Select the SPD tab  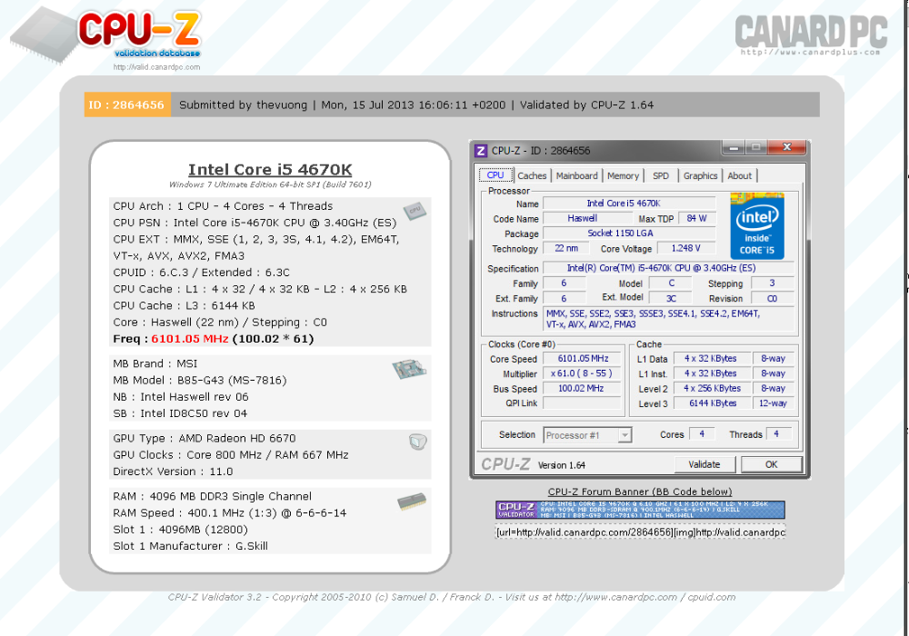point(660,175)
